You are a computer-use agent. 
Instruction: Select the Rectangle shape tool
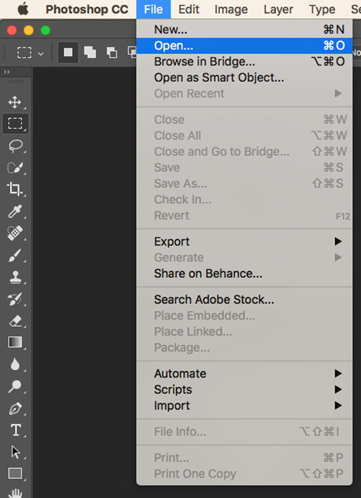tap(15, 473)
